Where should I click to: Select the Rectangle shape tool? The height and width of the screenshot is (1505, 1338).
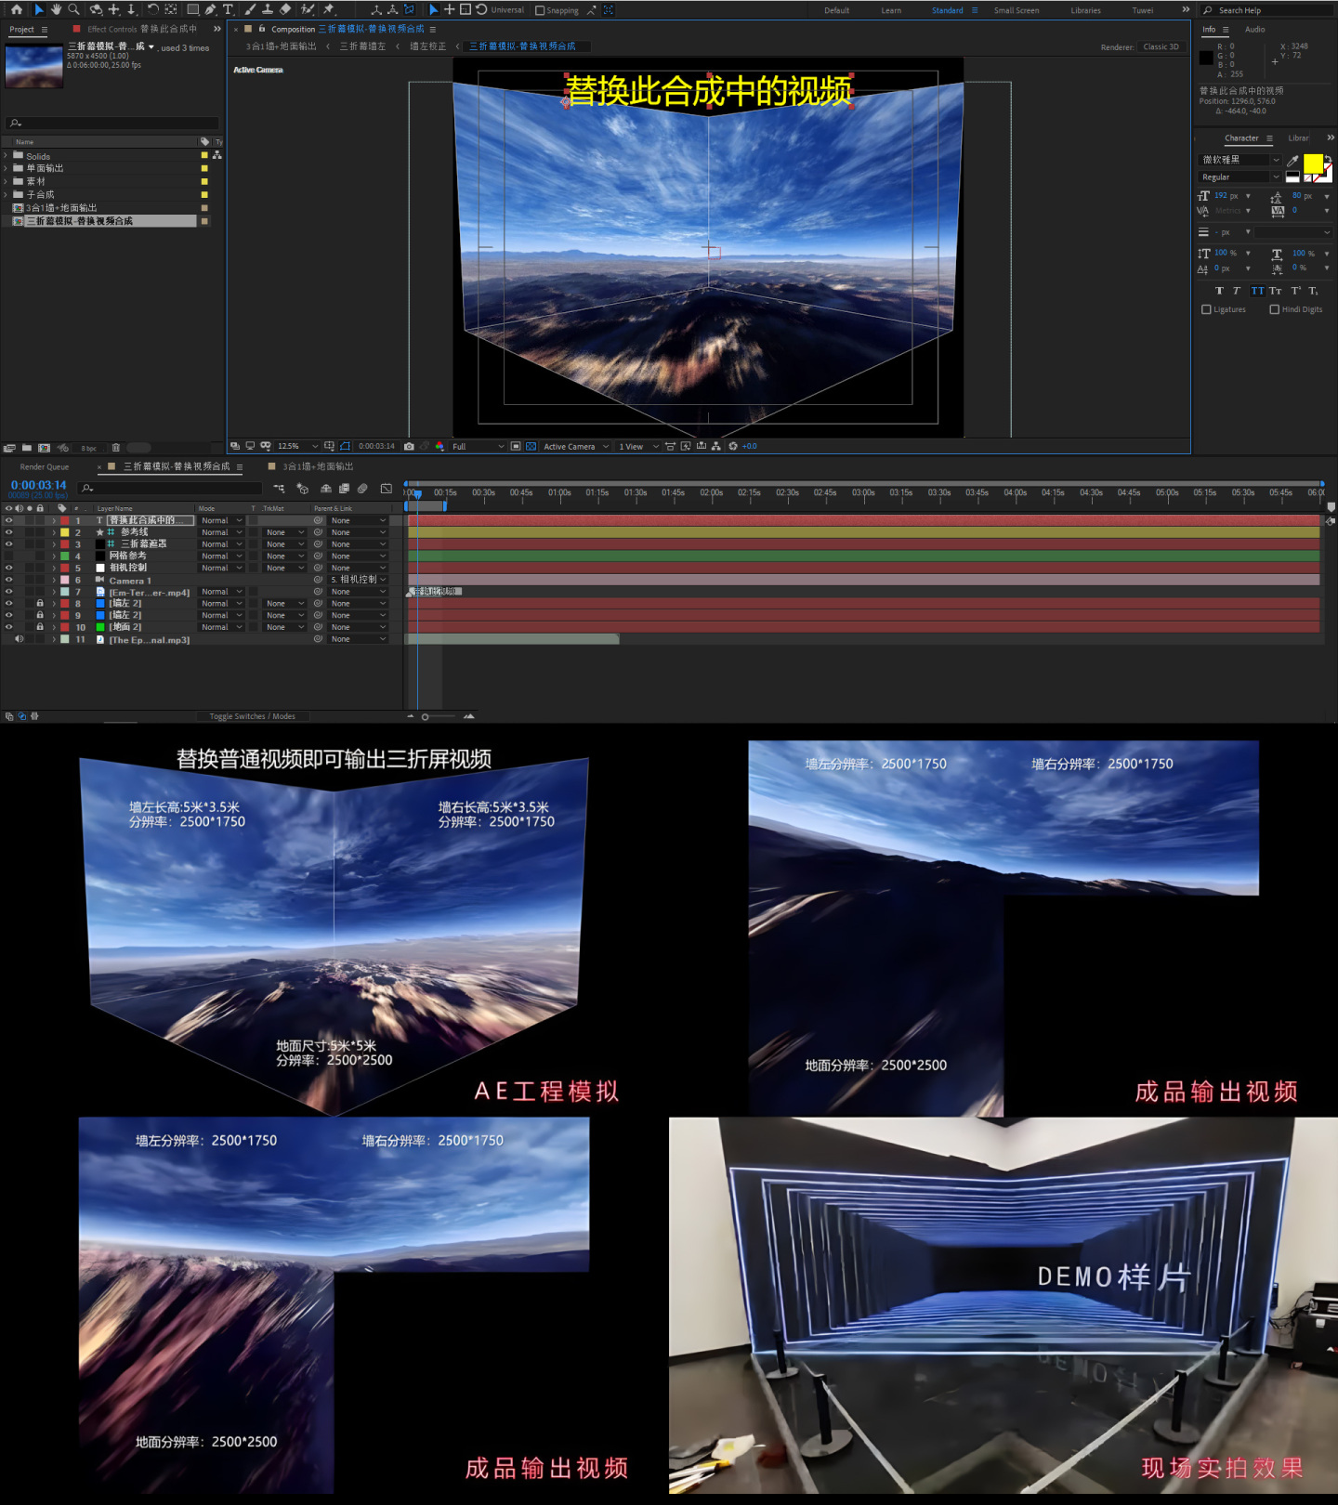click(193, 9)
